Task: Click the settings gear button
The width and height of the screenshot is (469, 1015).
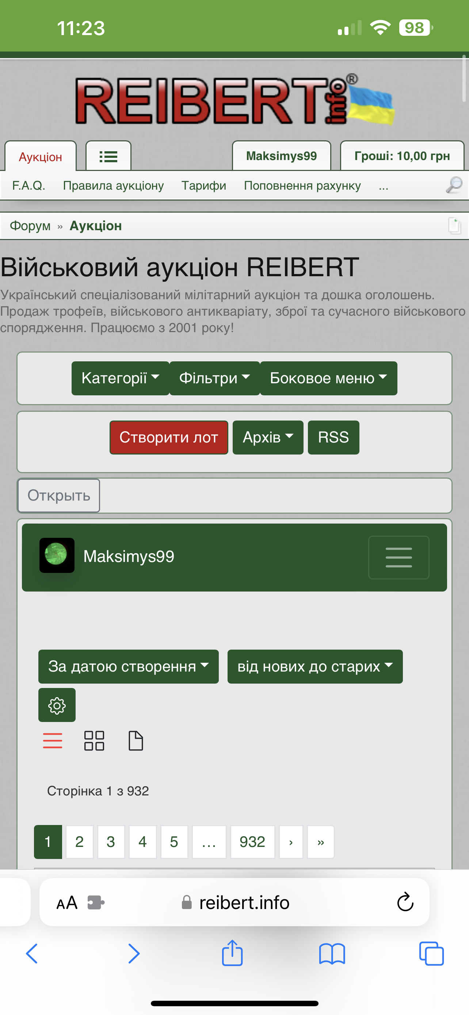Action: coord(57,705)
